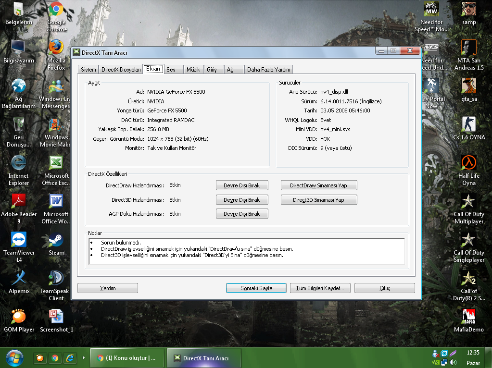Select the Ekran tab
Viewport: 492px width, 368px height.
153,69
